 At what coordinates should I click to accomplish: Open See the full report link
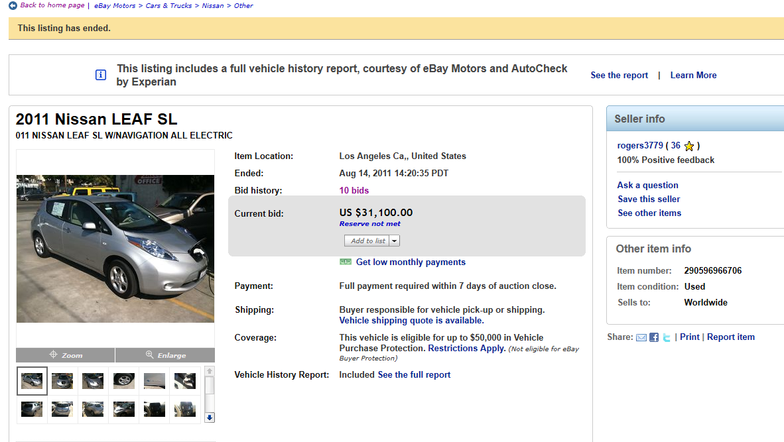coord(414,374)
